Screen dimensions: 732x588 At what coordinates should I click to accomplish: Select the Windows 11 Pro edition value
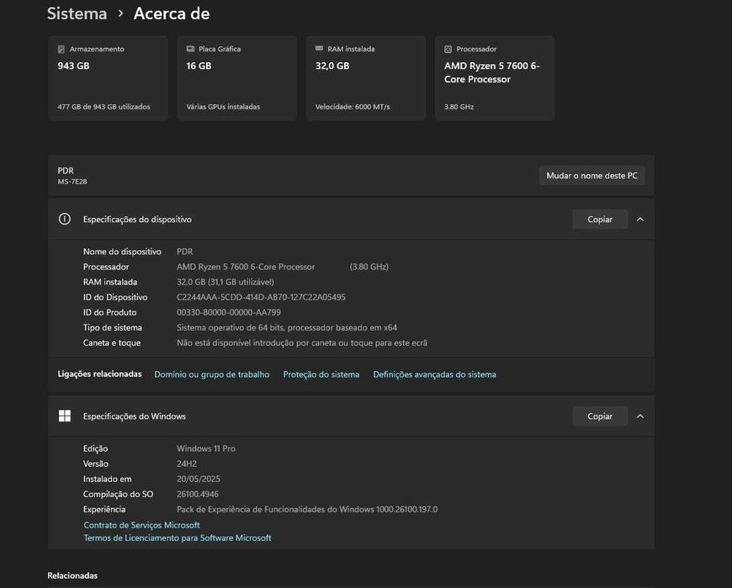click(x=206, y=448)
